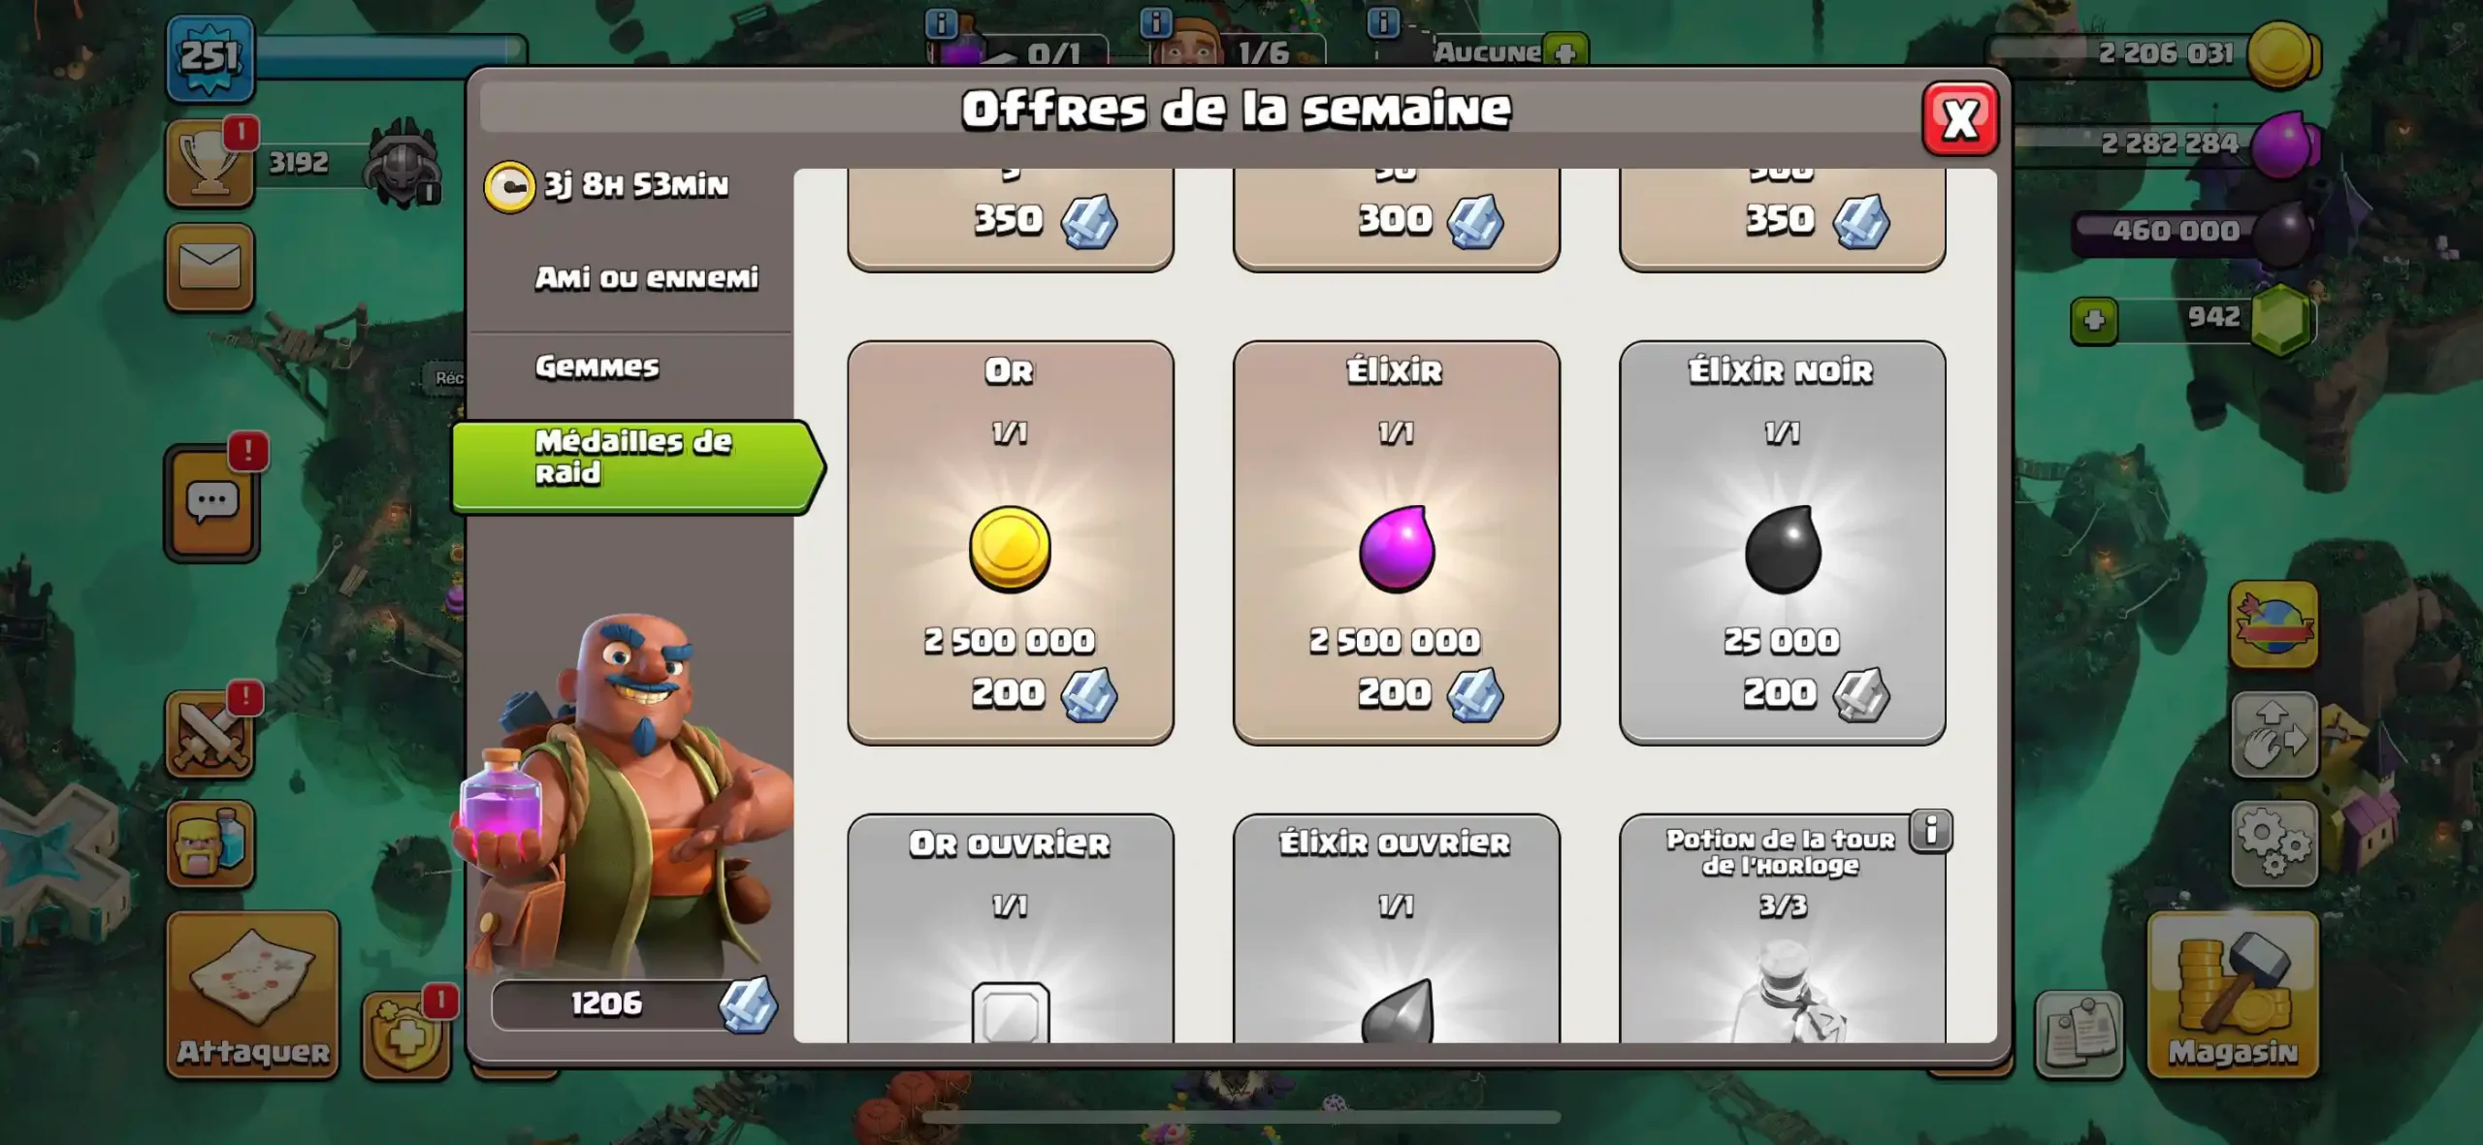The width and height of the screenshot is (2483, 1145).
Task: Open the Magasin shop icon
Action: coord(2233,994)
